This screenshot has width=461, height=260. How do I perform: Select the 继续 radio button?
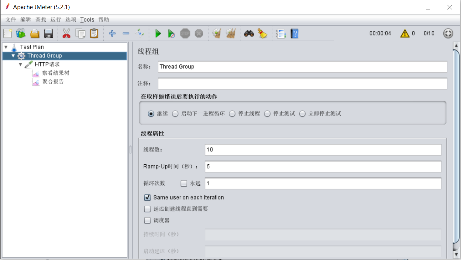[x=151, y=114]
